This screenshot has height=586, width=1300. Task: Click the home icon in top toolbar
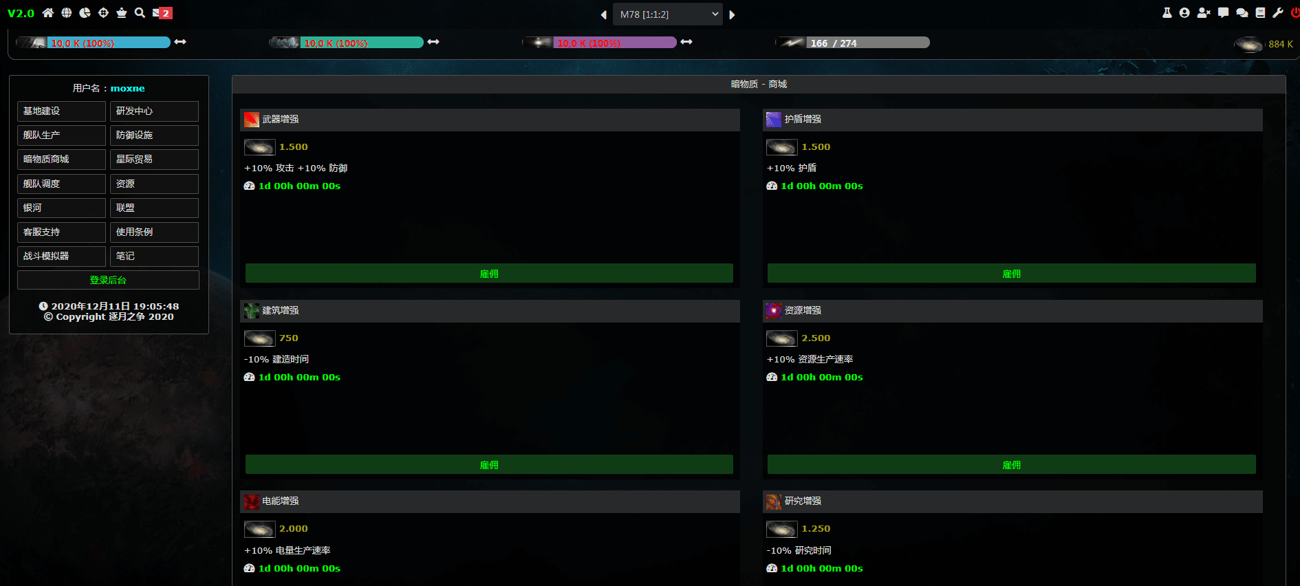point(48,13)
